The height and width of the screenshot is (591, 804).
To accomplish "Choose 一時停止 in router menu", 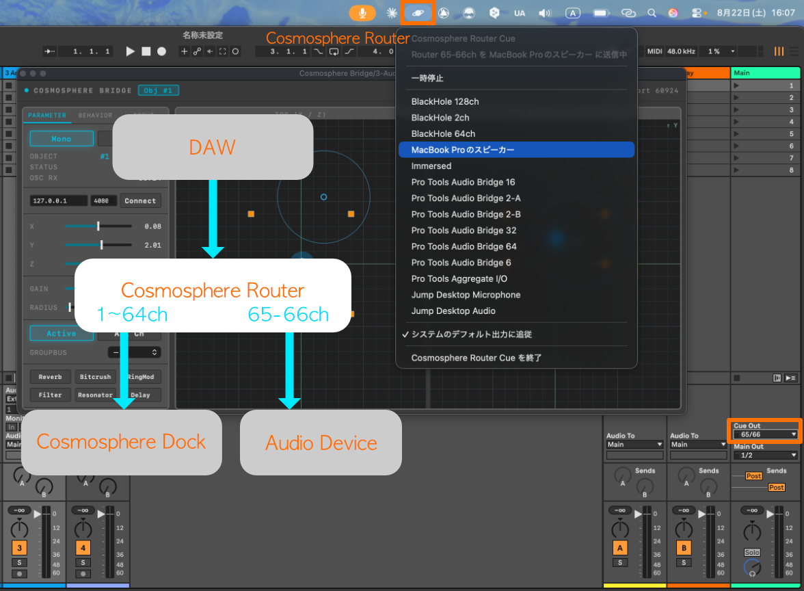I will tap(516, 78).
